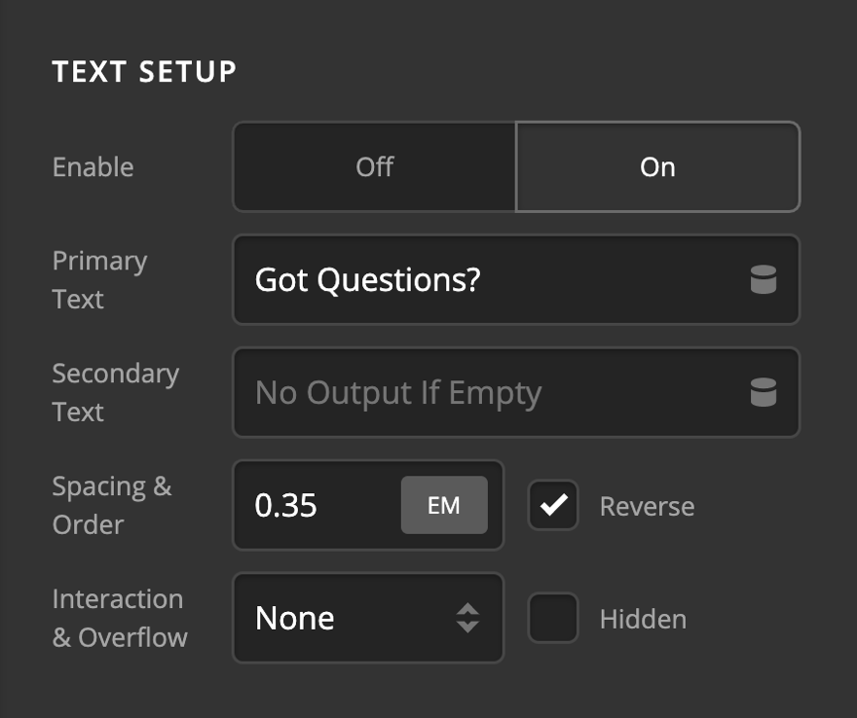Click the EM unit badge in the spacing field
This screenshot has height=718, width=857.
pyautogui.click(x=444, y=505)
